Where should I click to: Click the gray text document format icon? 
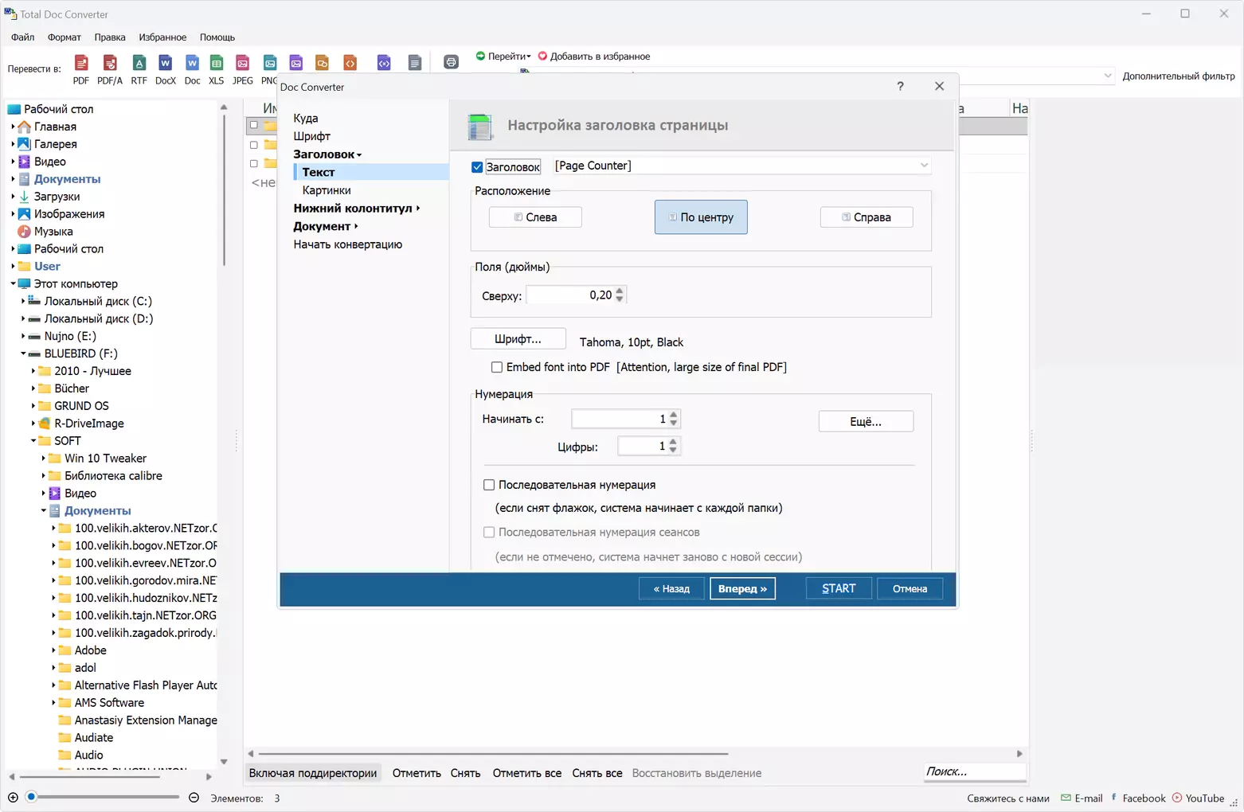(x=414, y=63)
